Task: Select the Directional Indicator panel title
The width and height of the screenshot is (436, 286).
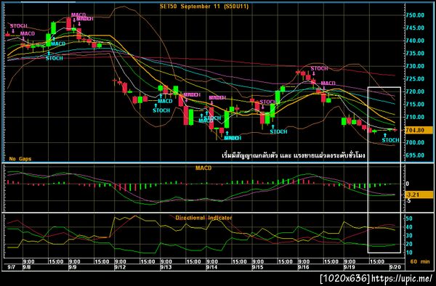Action: [203, 218]
